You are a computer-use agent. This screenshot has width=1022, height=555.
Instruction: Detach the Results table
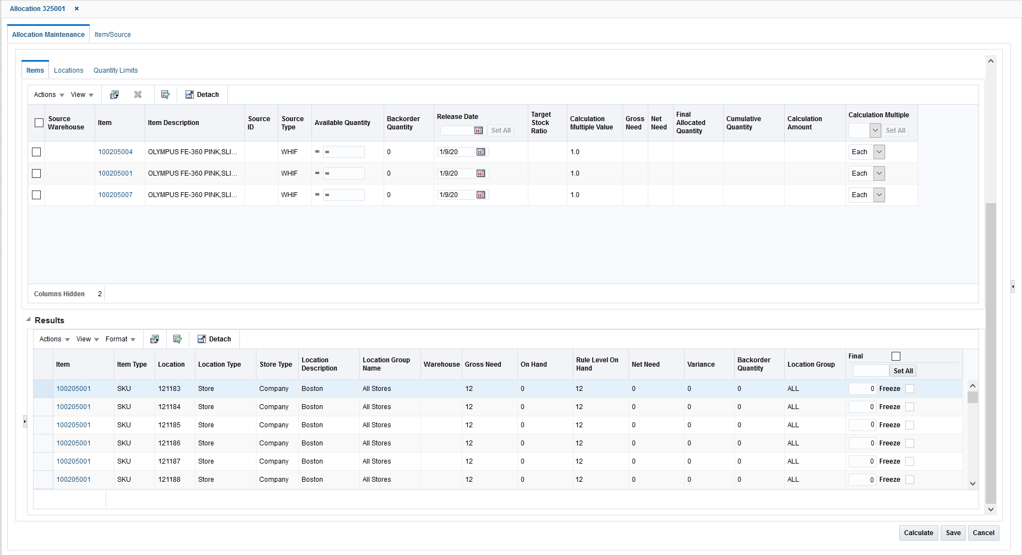[215, 339]
